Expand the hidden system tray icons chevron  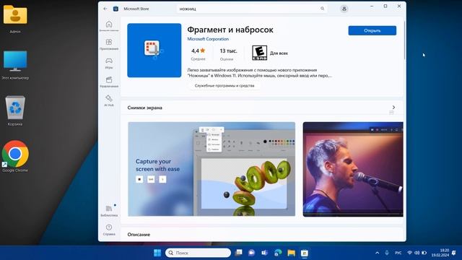(377, 253)
